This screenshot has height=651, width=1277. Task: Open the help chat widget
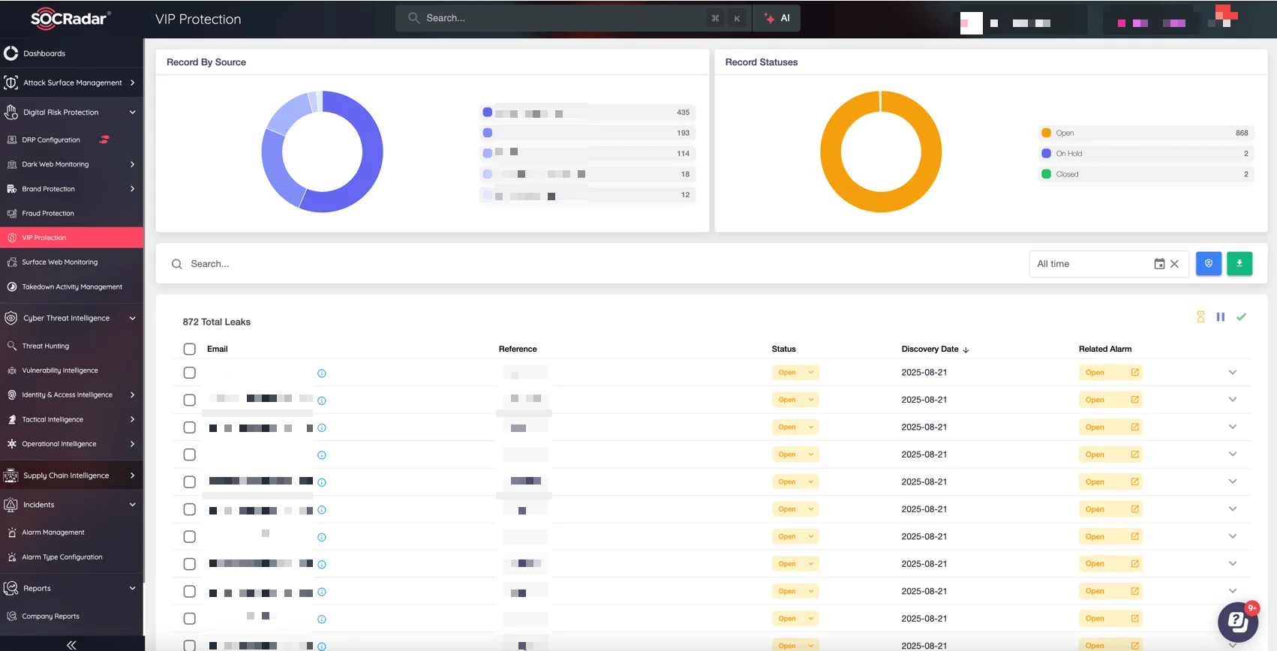[x=1237, y=622]
